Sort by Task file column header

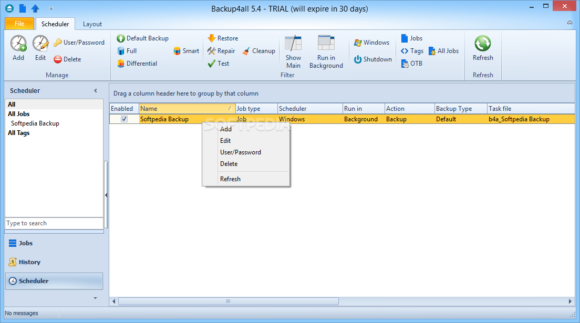531,108
